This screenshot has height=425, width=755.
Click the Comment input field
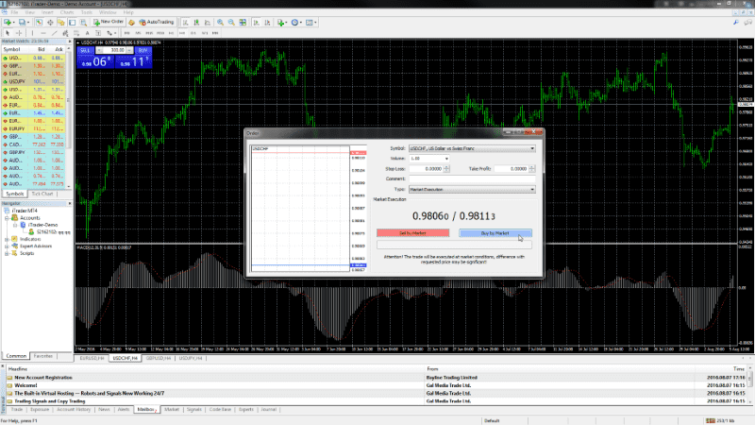(x=472, y=178)
